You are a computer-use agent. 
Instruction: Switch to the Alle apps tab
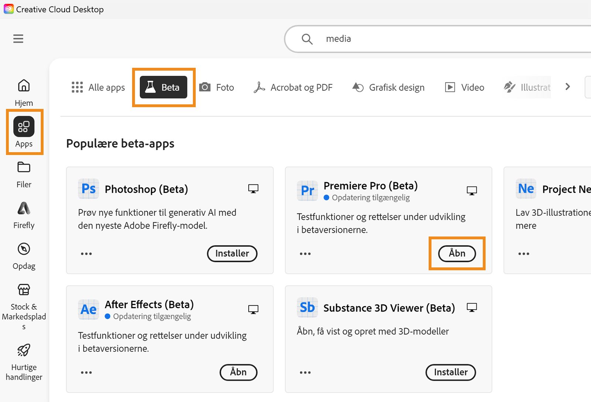pyautogui.click(x=98, y=87)
